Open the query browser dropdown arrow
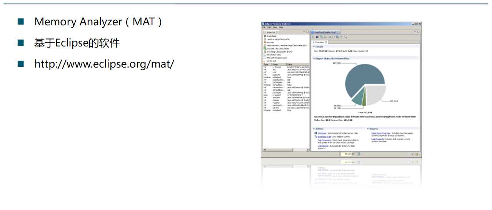The image size is (492, 210). (341, 37)
